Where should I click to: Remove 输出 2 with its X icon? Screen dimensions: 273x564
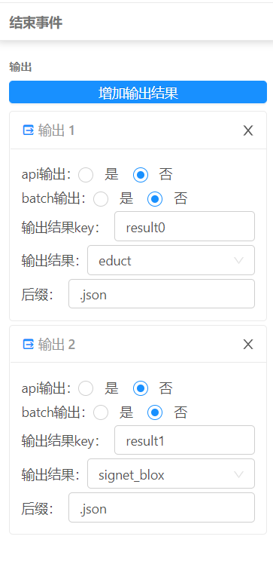click(248, 345)
